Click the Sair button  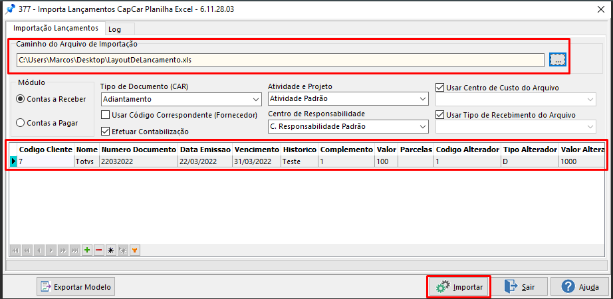(x=519, y=287)
